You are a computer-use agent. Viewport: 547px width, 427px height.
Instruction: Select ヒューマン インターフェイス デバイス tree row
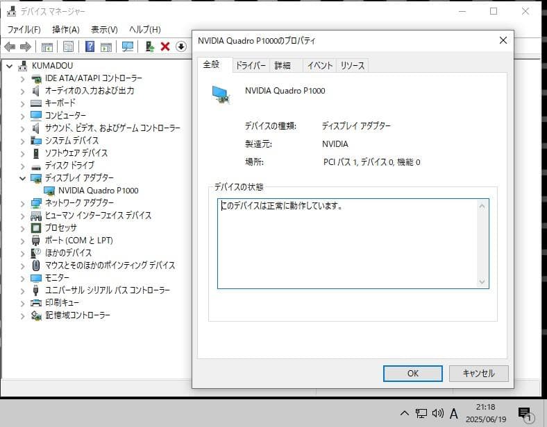click(98, 216)
